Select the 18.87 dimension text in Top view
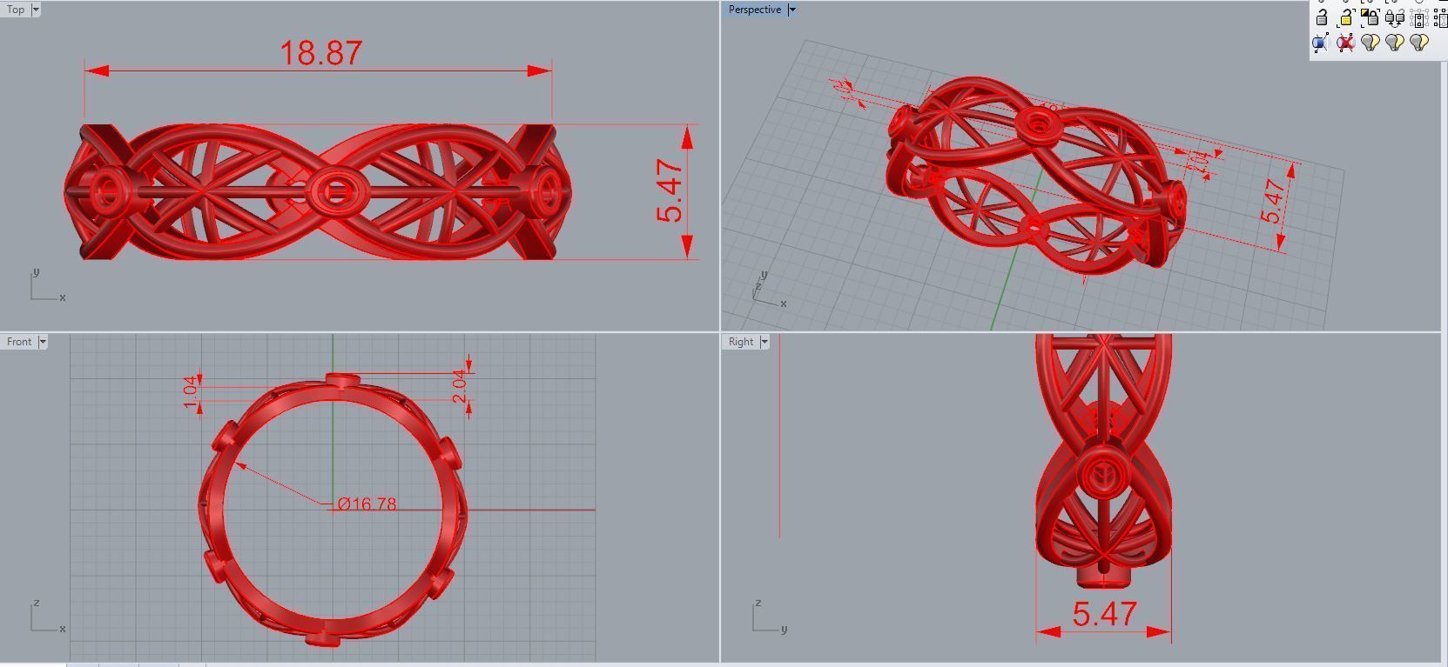This screenshot has height=667, width=1448. tap(320, 53)
